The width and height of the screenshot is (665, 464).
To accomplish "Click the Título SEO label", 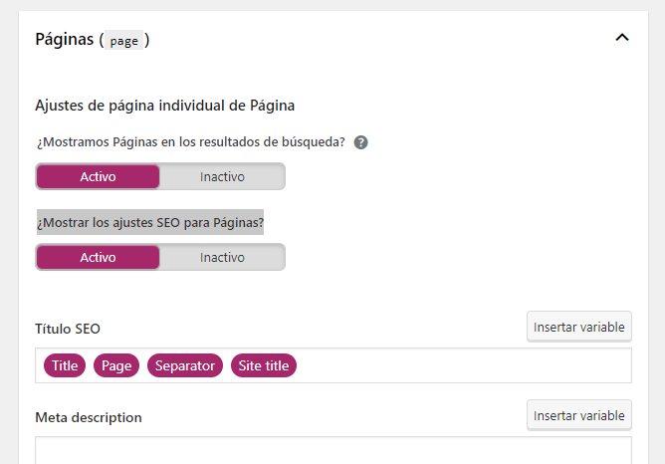I will pos(68,329).
